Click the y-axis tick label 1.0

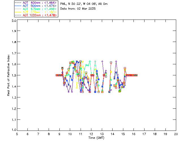[x=14, y=130]
